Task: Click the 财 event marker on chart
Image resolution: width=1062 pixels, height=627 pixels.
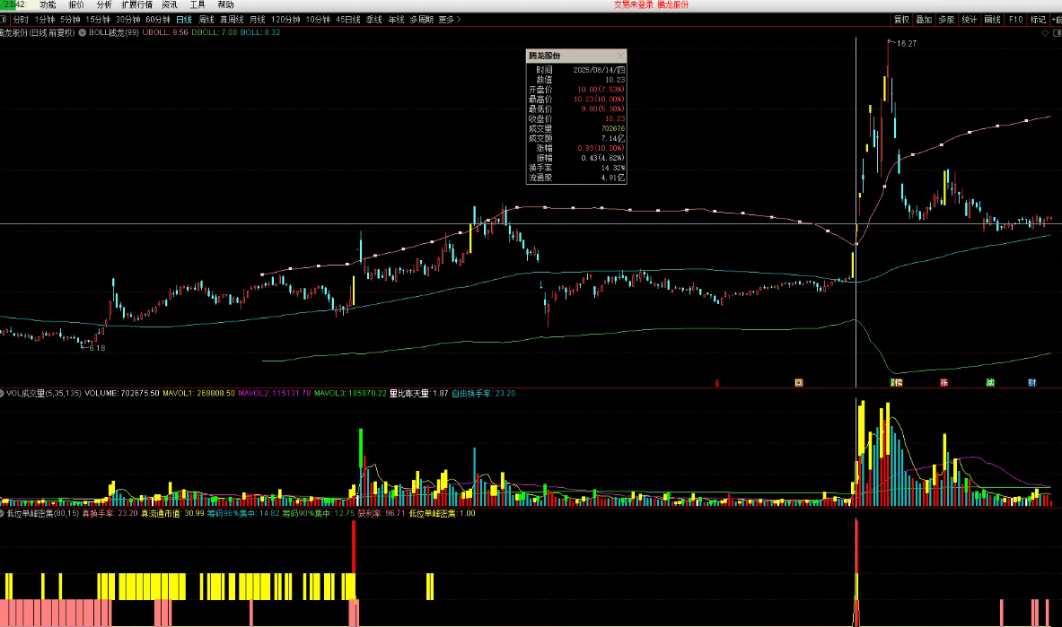Action: pos(1032,383)
